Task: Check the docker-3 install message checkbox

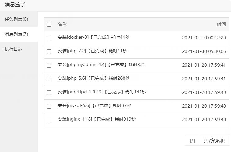Action: [x=49, y=38]
